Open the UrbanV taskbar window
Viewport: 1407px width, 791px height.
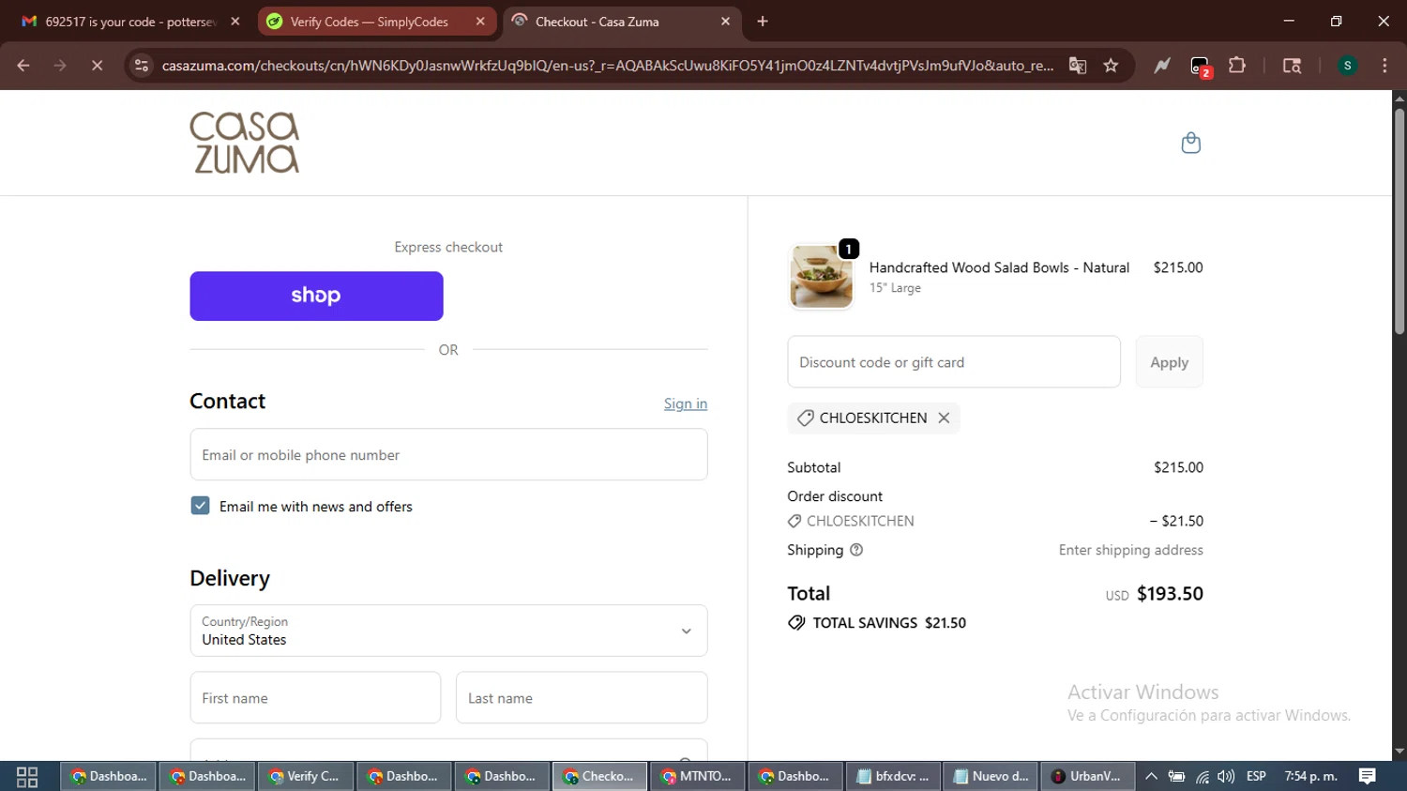pos(1088,777)
